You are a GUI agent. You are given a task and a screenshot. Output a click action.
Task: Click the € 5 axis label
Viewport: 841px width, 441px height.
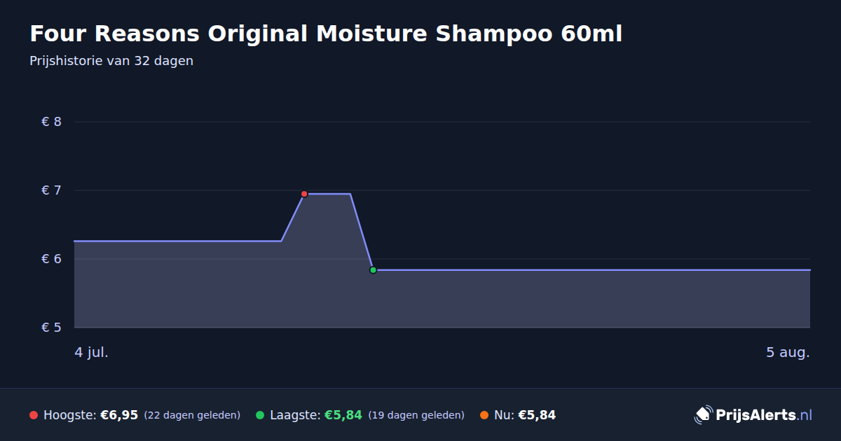[x=52, y=328]
